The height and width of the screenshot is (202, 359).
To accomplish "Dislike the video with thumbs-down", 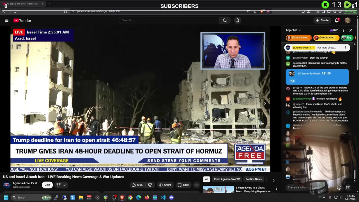I will pyautogui.click(x=150, y=185).
